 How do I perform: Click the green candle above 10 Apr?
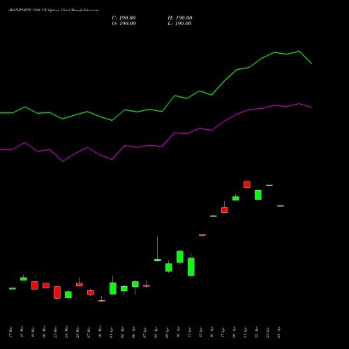[x=180, y=257]
